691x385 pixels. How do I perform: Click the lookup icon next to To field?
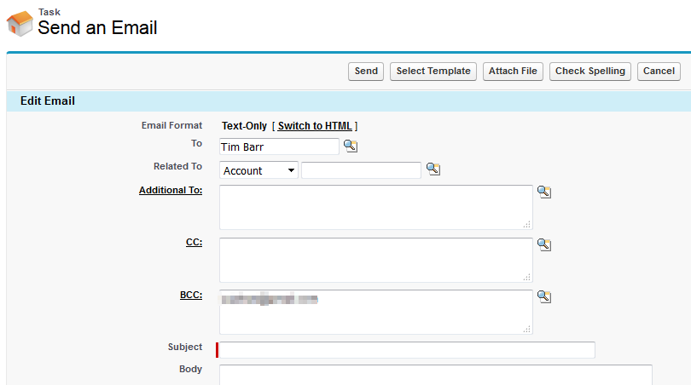pyautogui.click(x=350, y=147)
